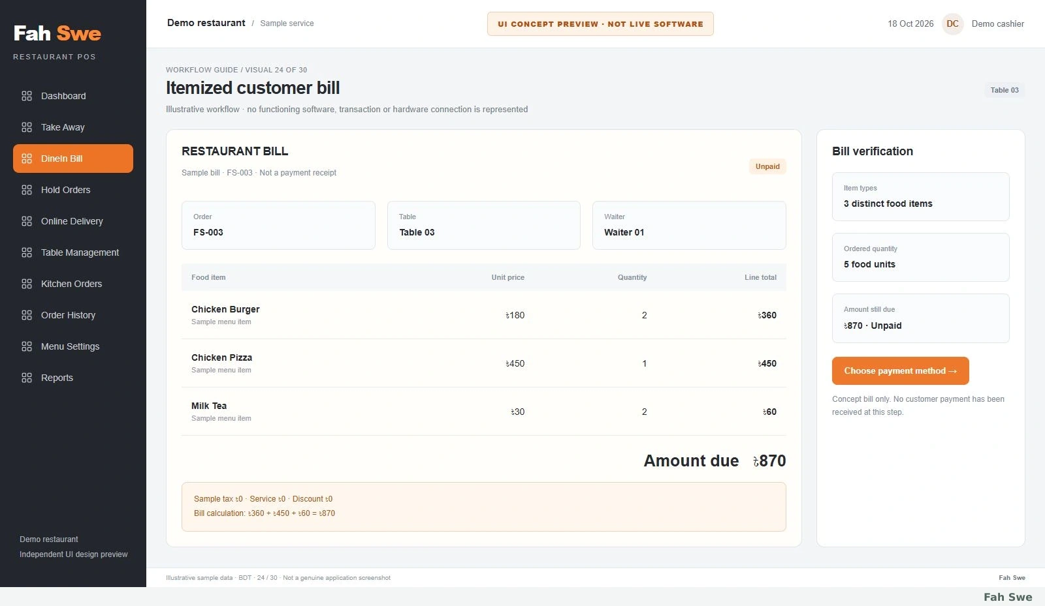Viewport: 1045px width, 606px height.
Task: Click the Bill calculation line
Action: 265,513
